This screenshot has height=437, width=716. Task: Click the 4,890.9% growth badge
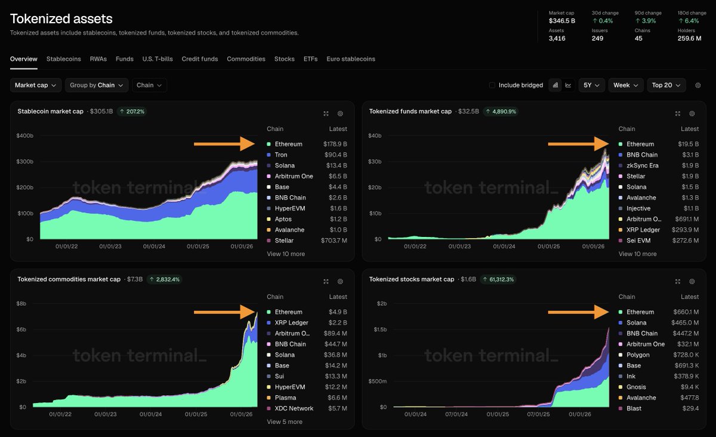pos(501,111)
